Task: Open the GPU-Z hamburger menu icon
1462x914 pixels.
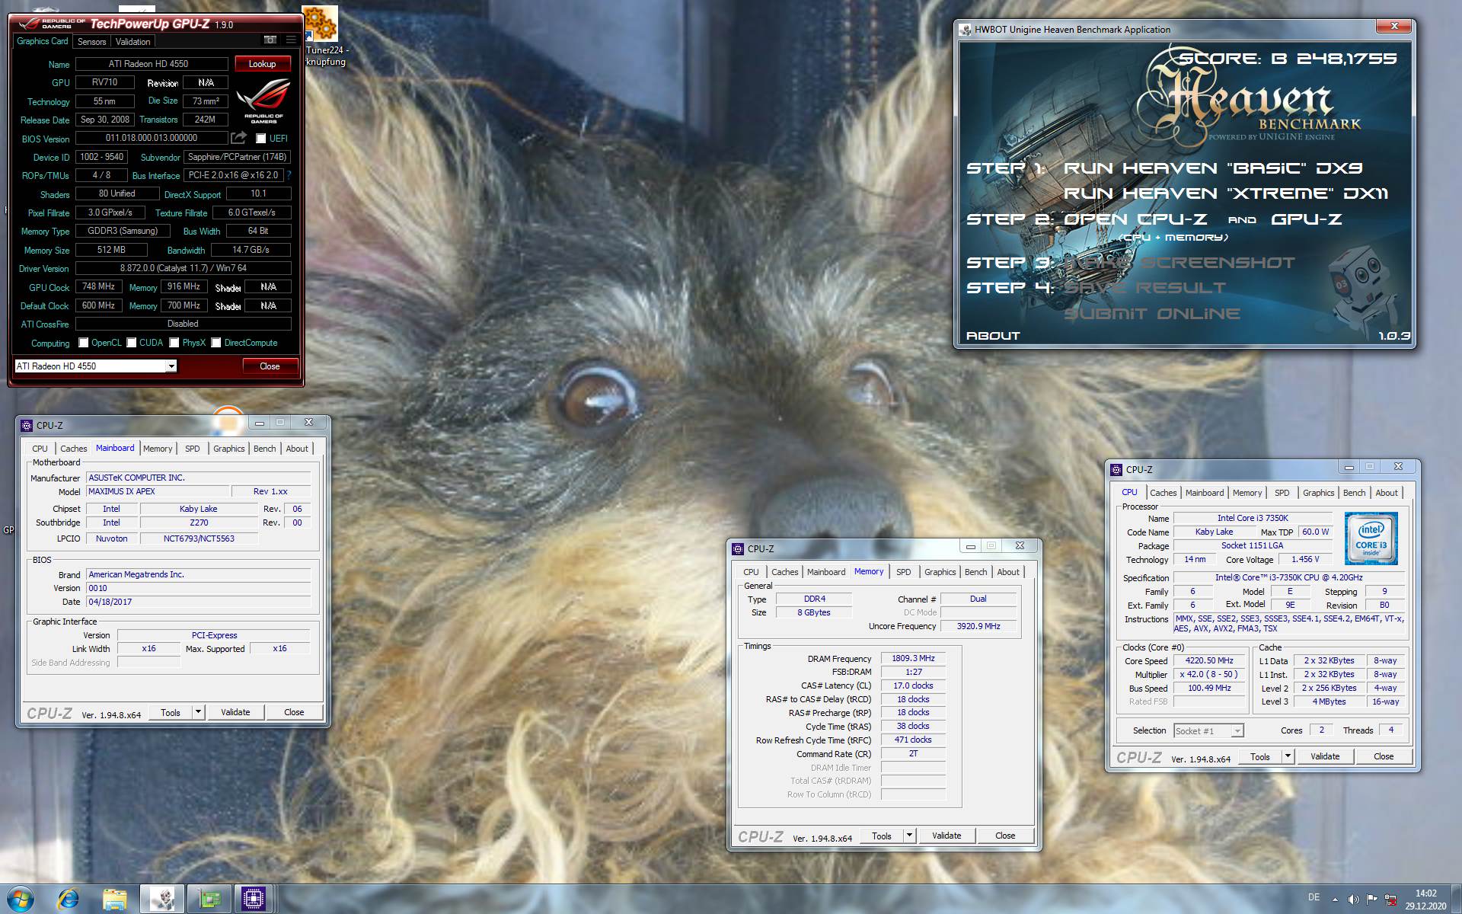Action: pos(291,40)
